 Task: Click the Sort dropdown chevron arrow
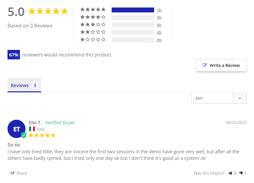(x=240, y=98)
